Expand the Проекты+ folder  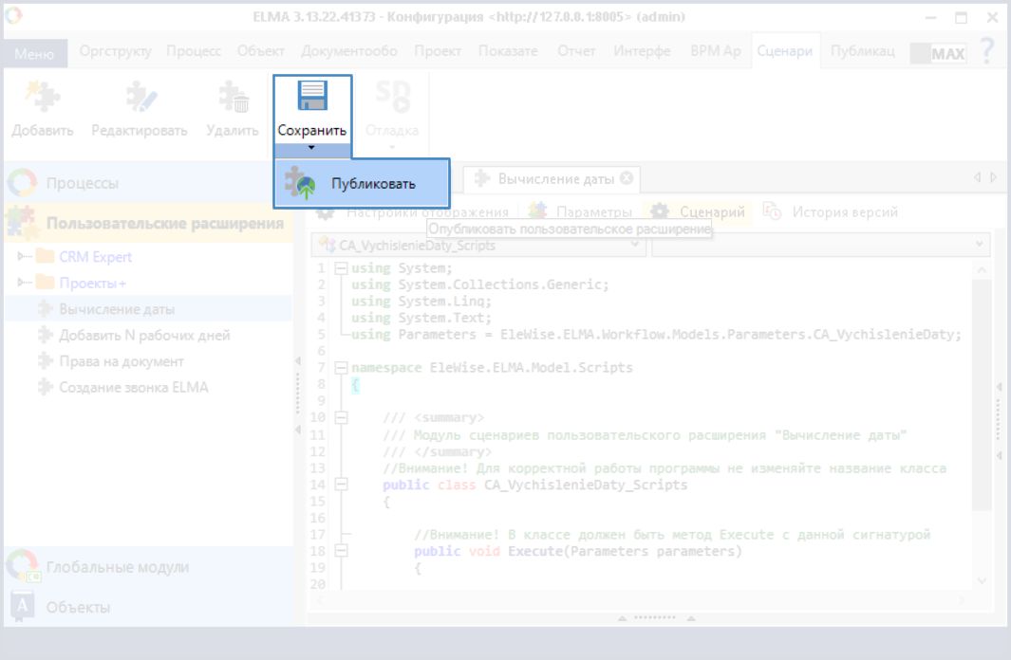pyautogui.click(x=23, y=282)
